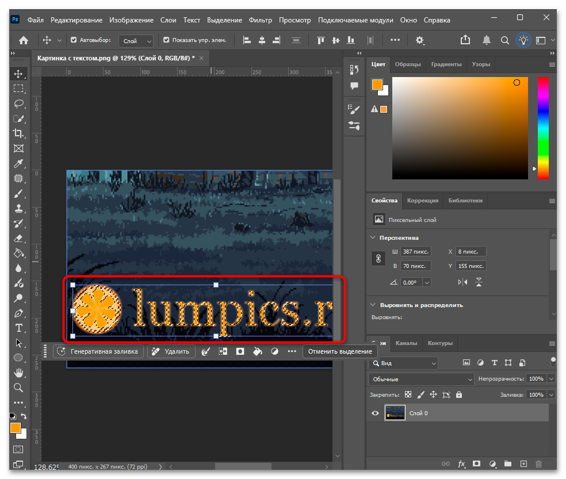This screenshot has width=566, height=479.
Task: Add layer mask in Layers panel
Action: [x=476, y=464]
